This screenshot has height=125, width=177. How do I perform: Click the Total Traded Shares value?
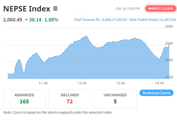click(167, 20)
